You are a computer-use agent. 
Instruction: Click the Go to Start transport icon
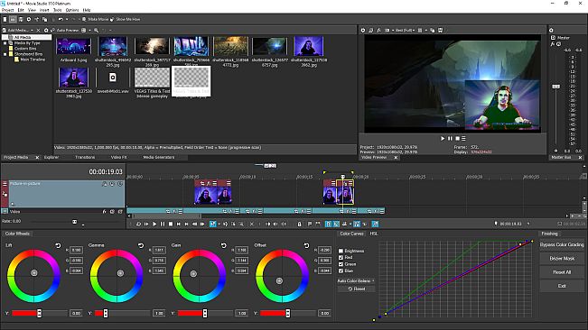click(179, 224)
